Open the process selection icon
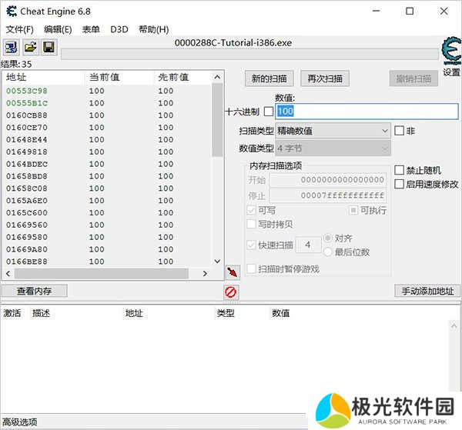Viewport: 462px width, 430px height. pyautogui.click(x=12, y=47)
